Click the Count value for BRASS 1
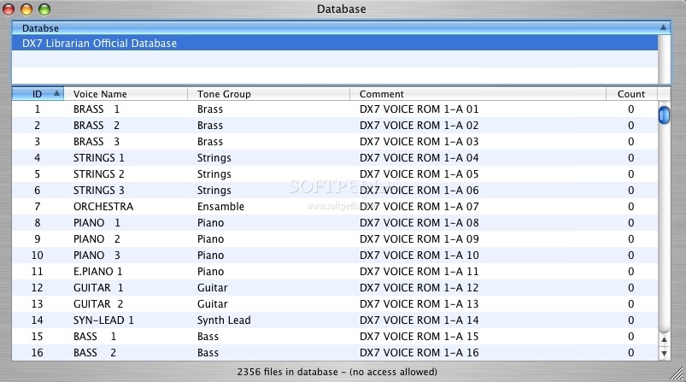The height and width of the screenshot is (382, 686). pyautogui.click(x=630, y=109)
